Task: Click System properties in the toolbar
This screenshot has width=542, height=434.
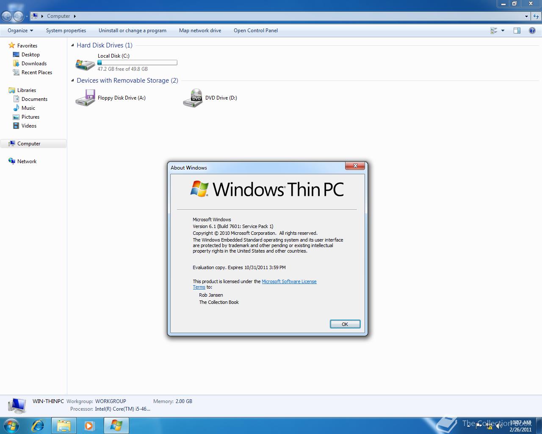Action: (x=66, y=31)
